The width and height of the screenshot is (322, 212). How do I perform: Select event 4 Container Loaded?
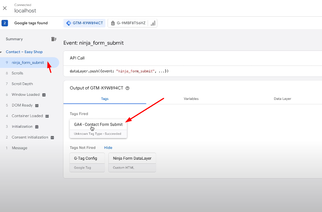pyautogui.click(x=27, y=116)
